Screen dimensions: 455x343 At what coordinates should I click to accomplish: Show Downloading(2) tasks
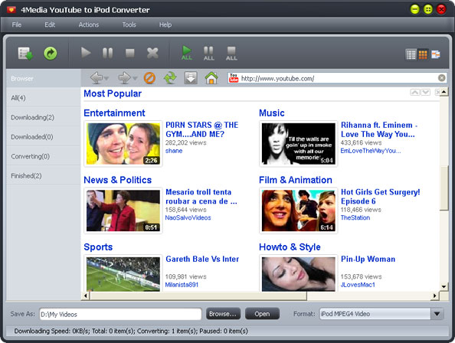[x=43, y=117]
